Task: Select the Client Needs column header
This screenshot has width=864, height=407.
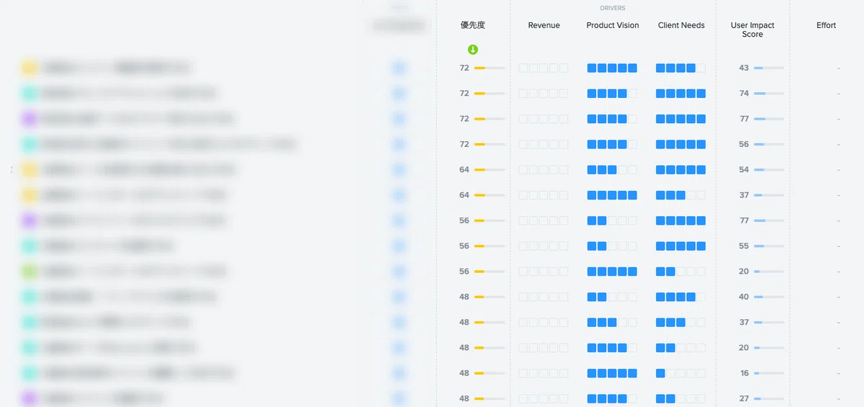Action: point(681,25)
